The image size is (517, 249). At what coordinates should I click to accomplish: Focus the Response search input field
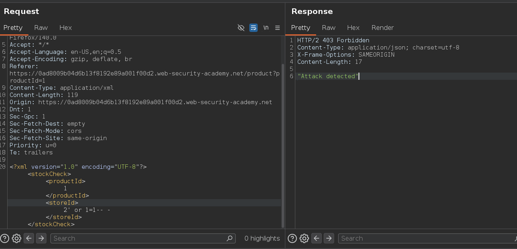pos(427,238)
